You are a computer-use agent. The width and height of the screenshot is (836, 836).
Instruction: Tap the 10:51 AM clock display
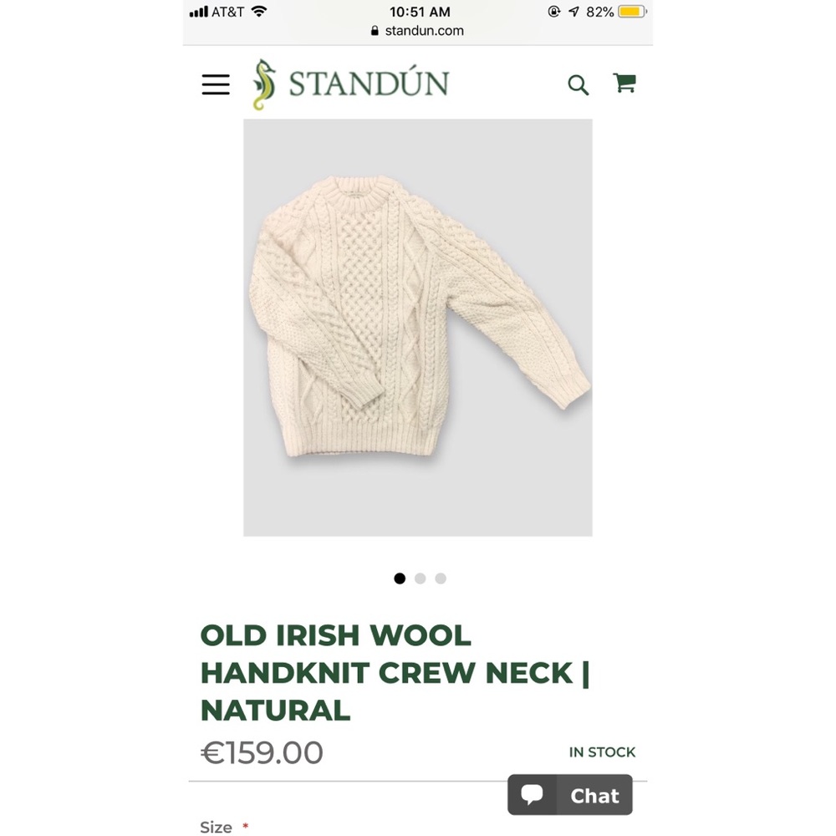click(419, 12)
